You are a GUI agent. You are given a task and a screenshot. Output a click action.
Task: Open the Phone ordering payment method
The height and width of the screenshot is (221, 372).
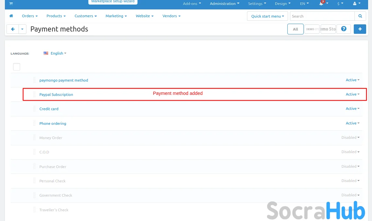53,123
